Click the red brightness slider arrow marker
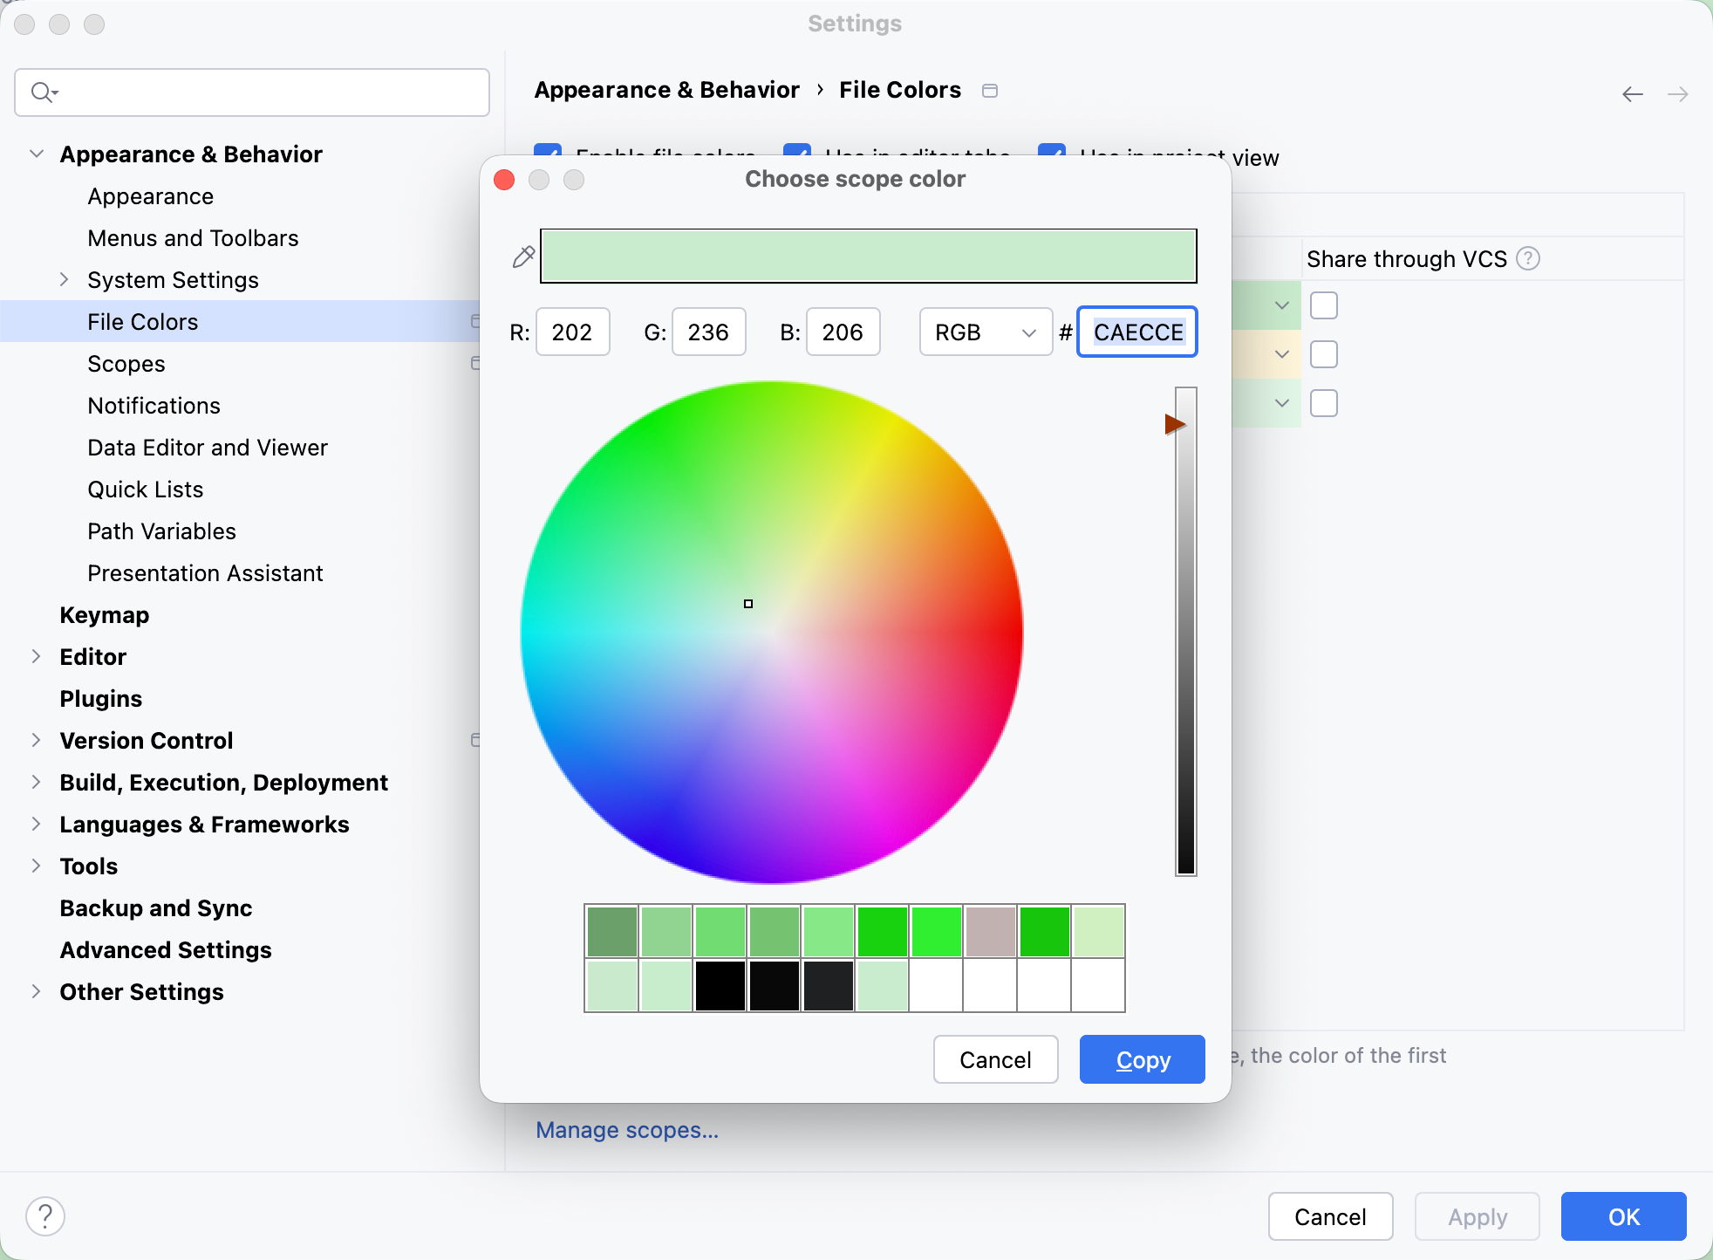Screen dimensions: 1713x1260 click(x=1174, y=424)
